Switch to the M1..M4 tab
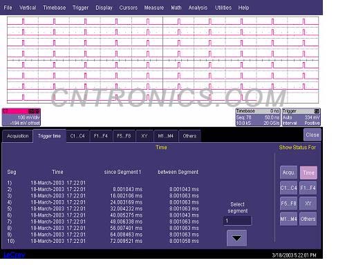The width and height of the screenshot is (354, 265). tap(166, 136)
